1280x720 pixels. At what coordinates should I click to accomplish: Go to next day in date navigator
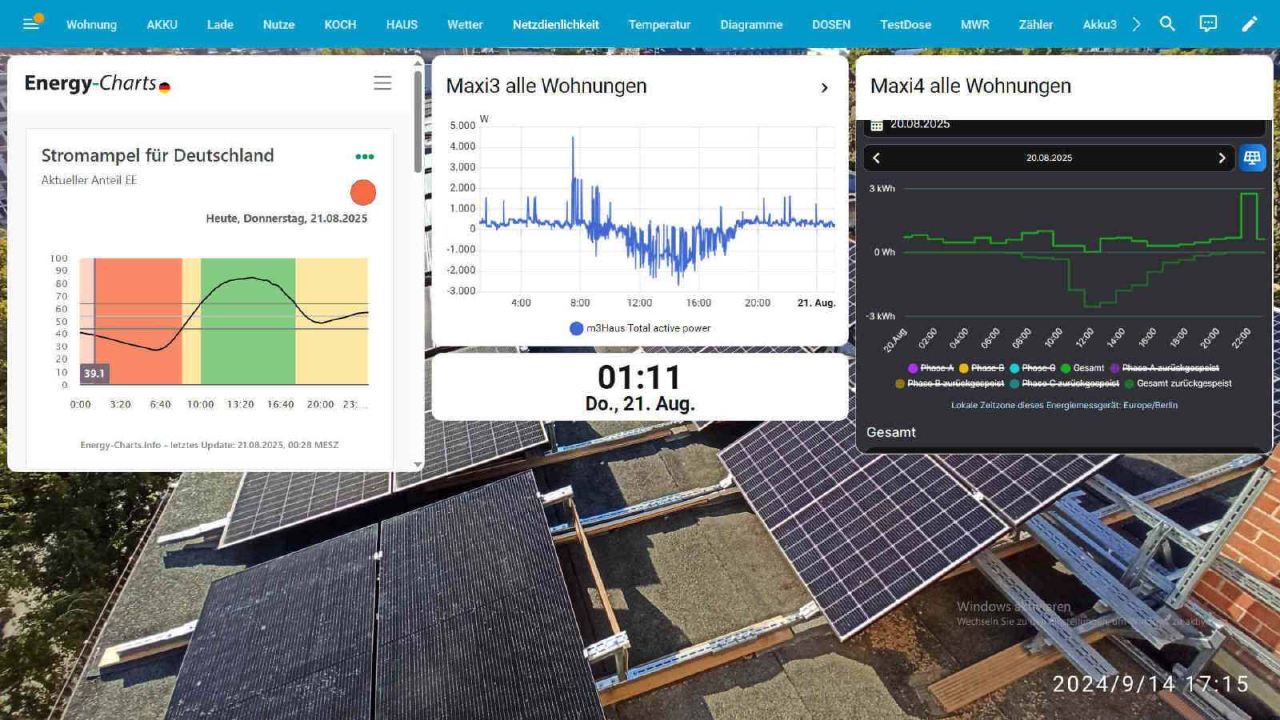click(1222, 158)
